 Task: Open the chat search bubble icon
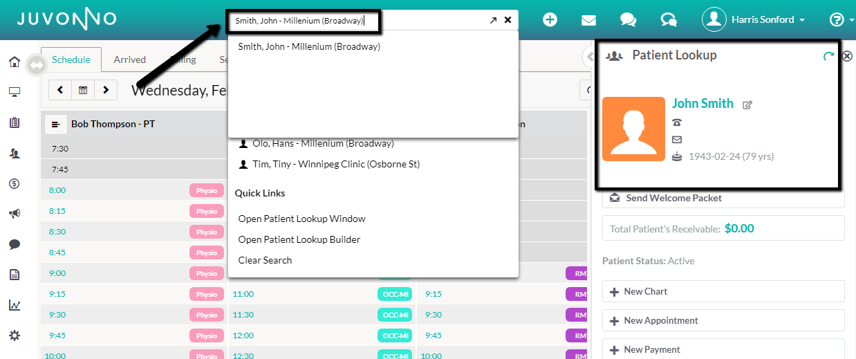[668, 20]
